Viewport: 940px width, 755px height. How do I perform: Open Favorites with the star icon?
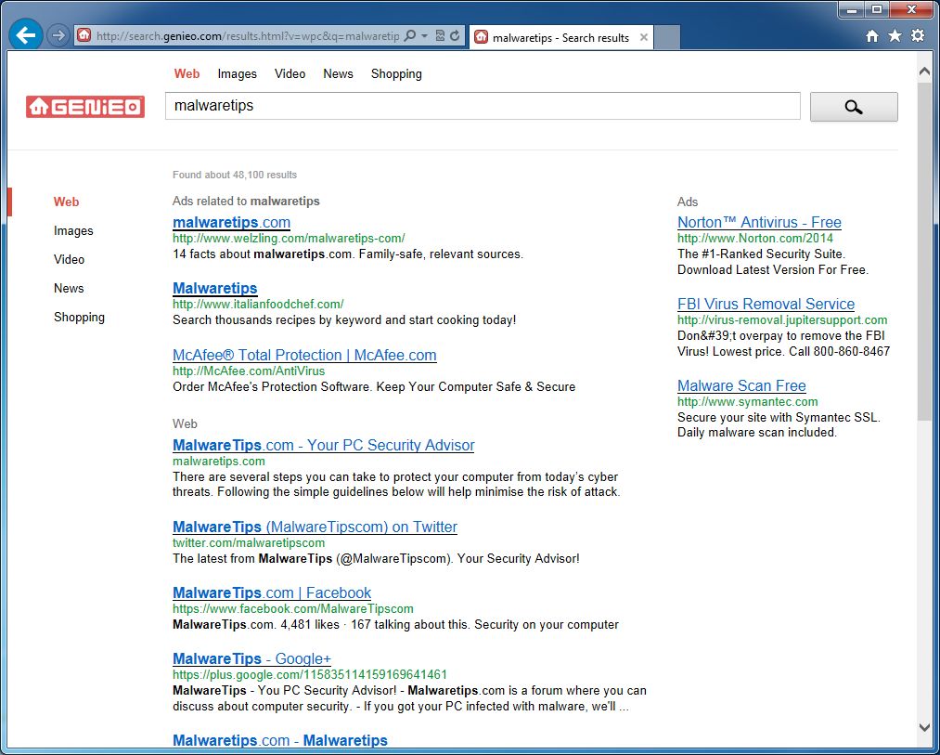(895, 36)
